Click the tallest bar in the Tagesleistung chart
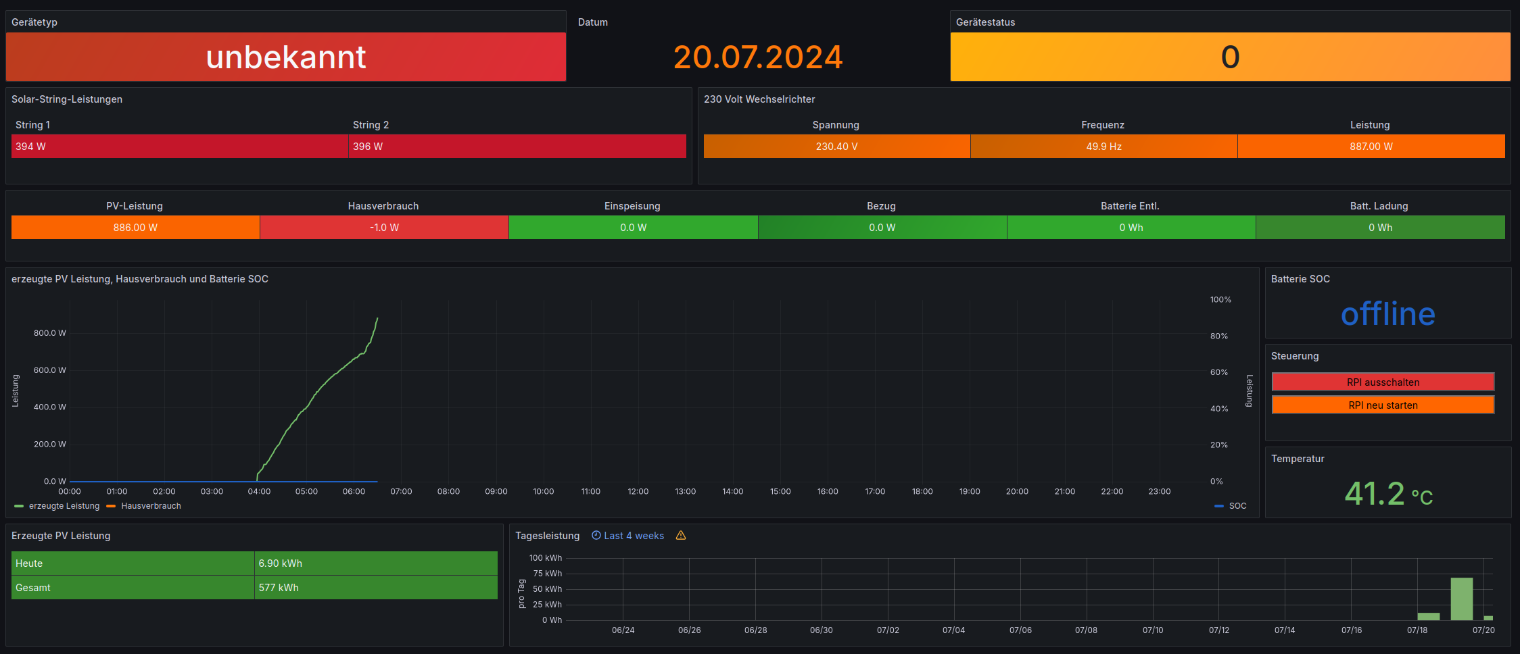The height and width of the screenshot is (654, 1520). pyautogui.click(x=1461, y=599)
